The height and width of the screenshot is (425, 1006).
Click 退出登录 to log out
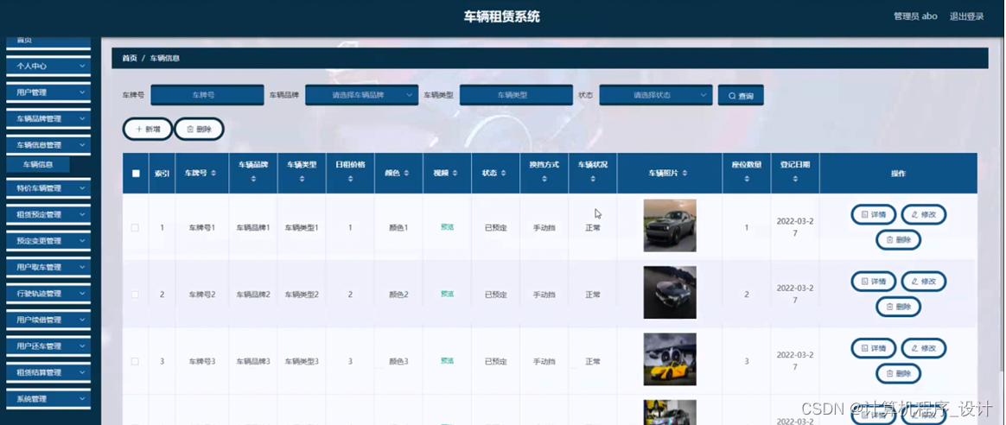coord(966,16)
